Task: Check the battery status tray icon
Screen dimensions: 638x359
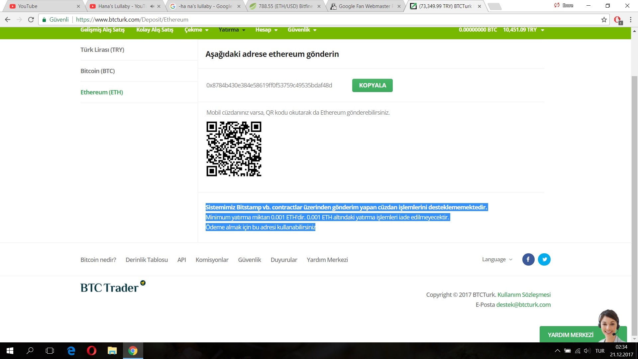Action: [568, 351]
